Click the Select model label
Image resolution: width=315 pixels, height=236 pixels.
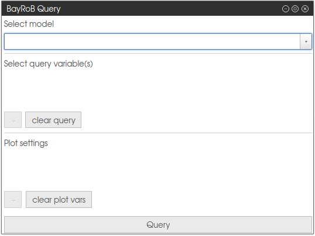(29, 24)
